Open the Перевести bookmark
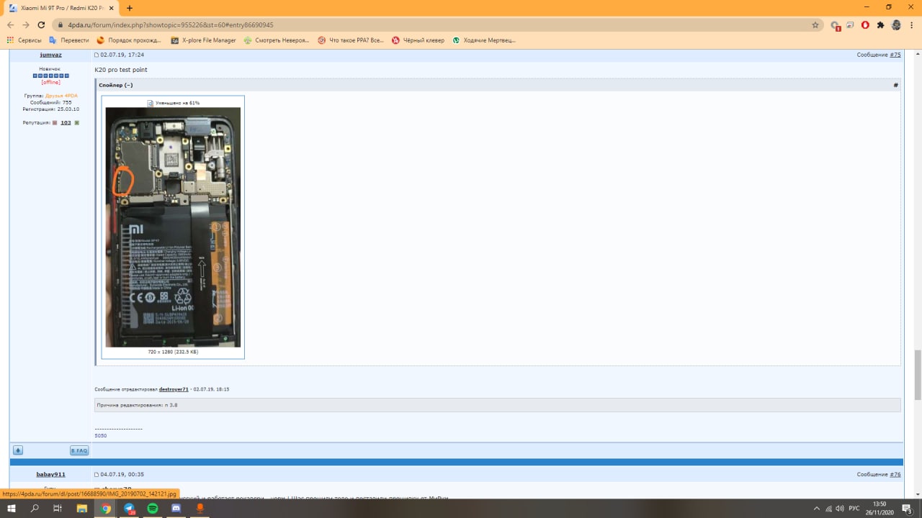 pyautogui.click(x=68, y=40)
